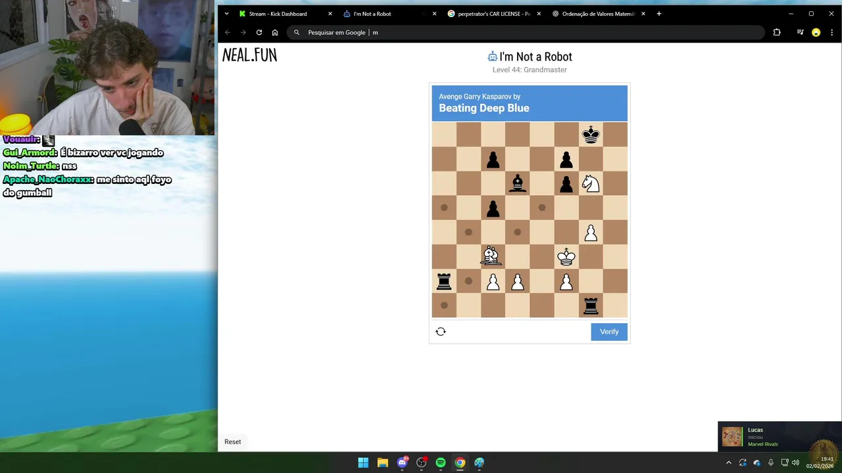Open the volume speaker tray icon
The width and height of the screenshot is (842, 473).
(795, 462)
